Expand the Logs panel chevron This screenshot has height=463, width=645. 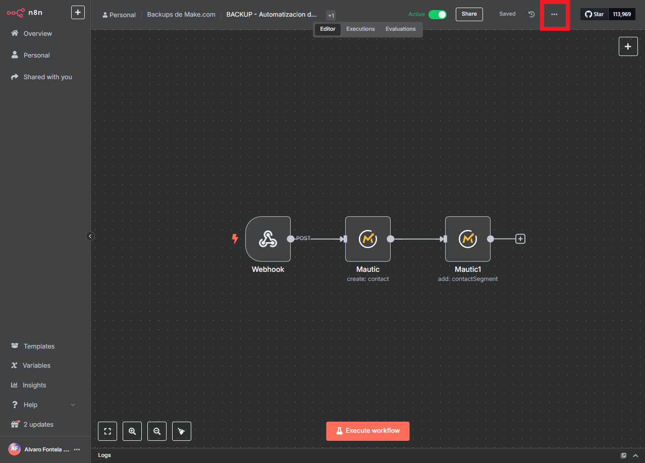pos(635,455)
